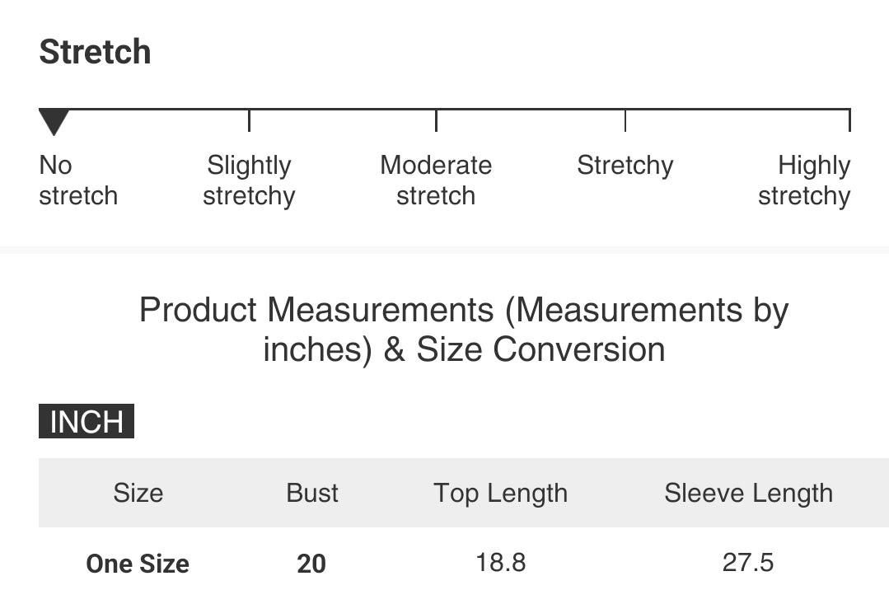Viewport: 889px width, 604px height.
Task: Click the "No stretch" scale label
Action: pyautogui.click(x=78, y=180)
